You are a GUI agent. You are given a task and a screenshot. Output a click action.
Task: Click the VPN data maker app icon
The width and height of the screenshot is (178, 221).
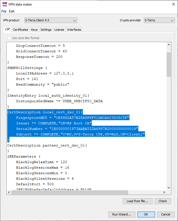[x=4, y=4]
